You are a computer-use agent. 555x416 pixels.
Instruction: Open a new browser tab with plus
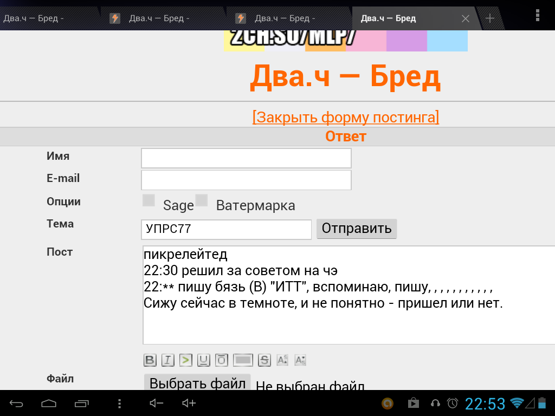(490, 18)
